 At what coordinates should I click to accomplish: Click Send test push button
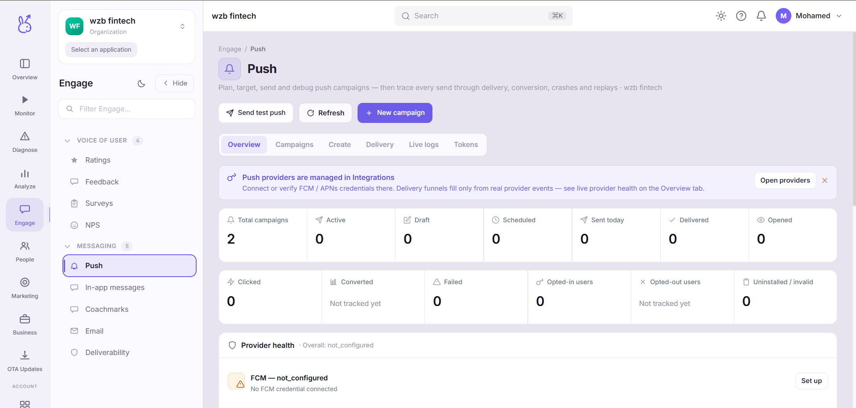point(256,113)
